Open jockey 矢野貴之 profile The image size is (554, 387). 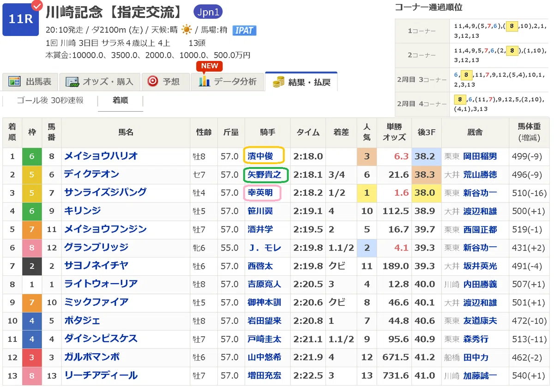265,175
